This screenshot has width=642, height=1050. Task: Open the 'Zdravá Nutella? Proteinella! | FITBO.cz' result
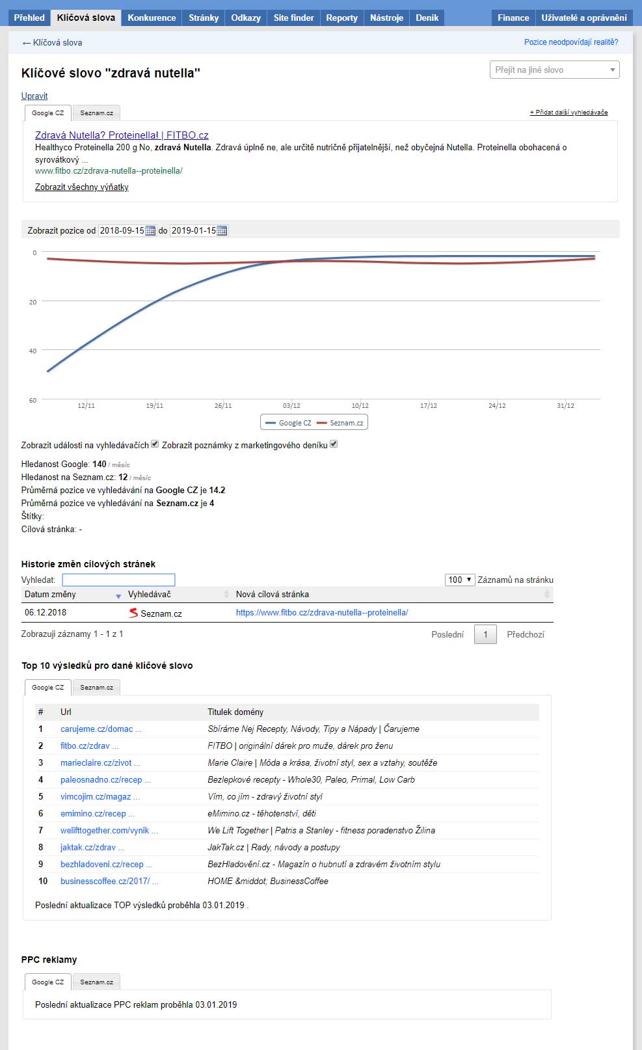click(x=122, y=135)
